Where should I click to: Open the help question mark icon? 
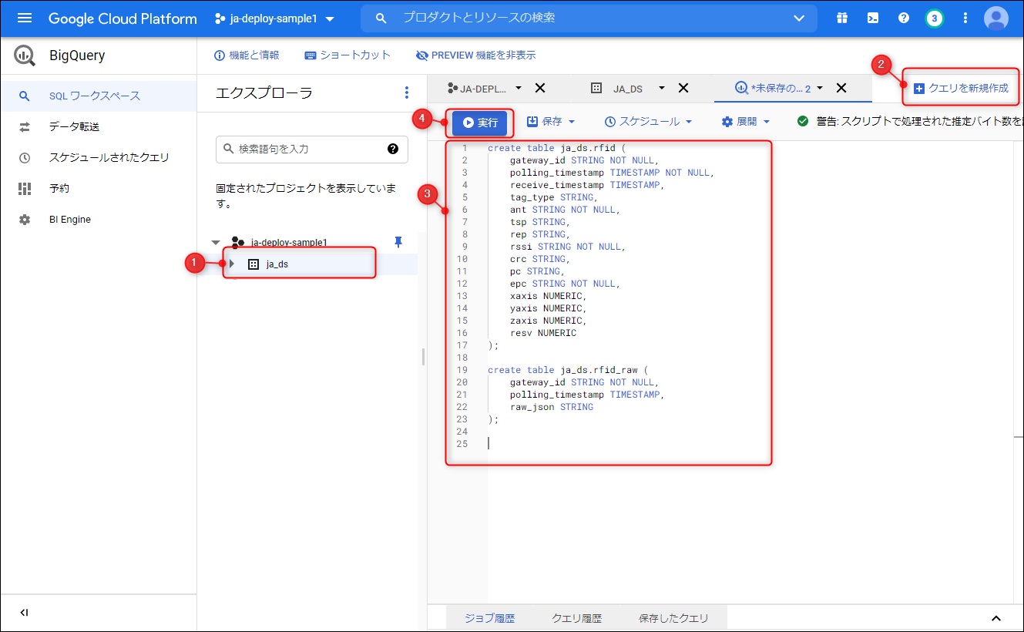point(904,18)
